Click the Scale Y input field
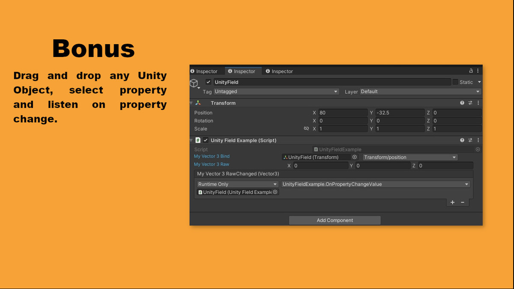This screenshot has width=514, height=289. [400, 128]
